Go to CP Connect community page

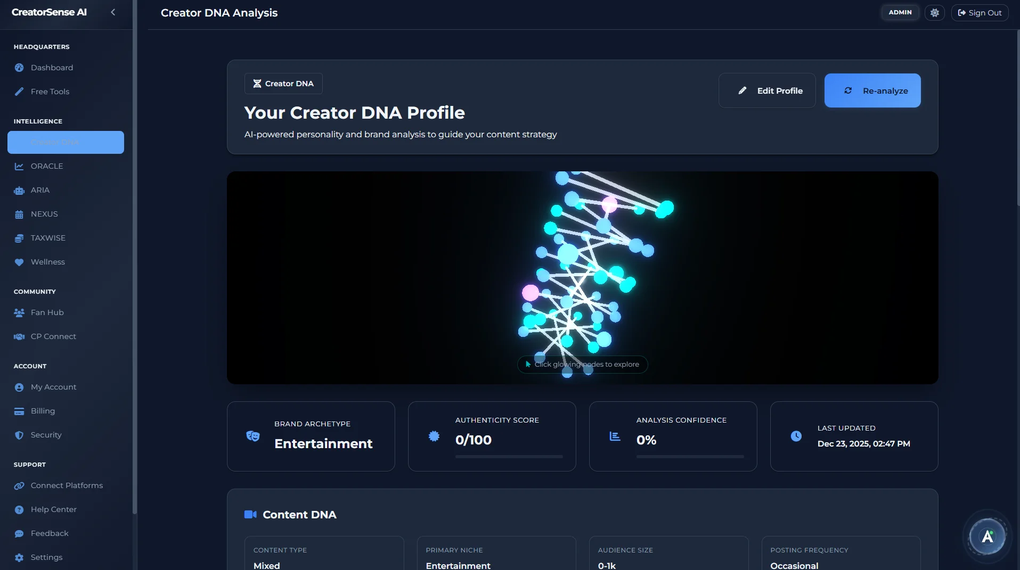pos(52,336)
